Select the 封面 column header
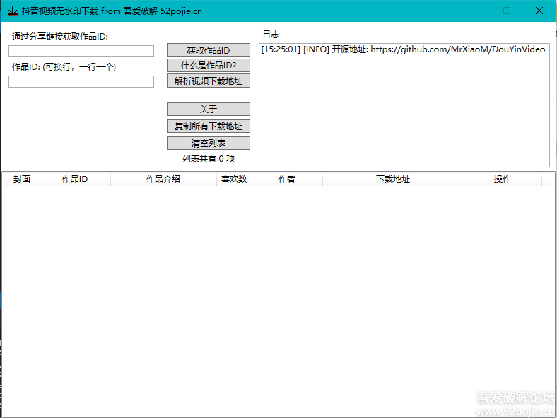 pyautogui.click(x=22, y=179)
